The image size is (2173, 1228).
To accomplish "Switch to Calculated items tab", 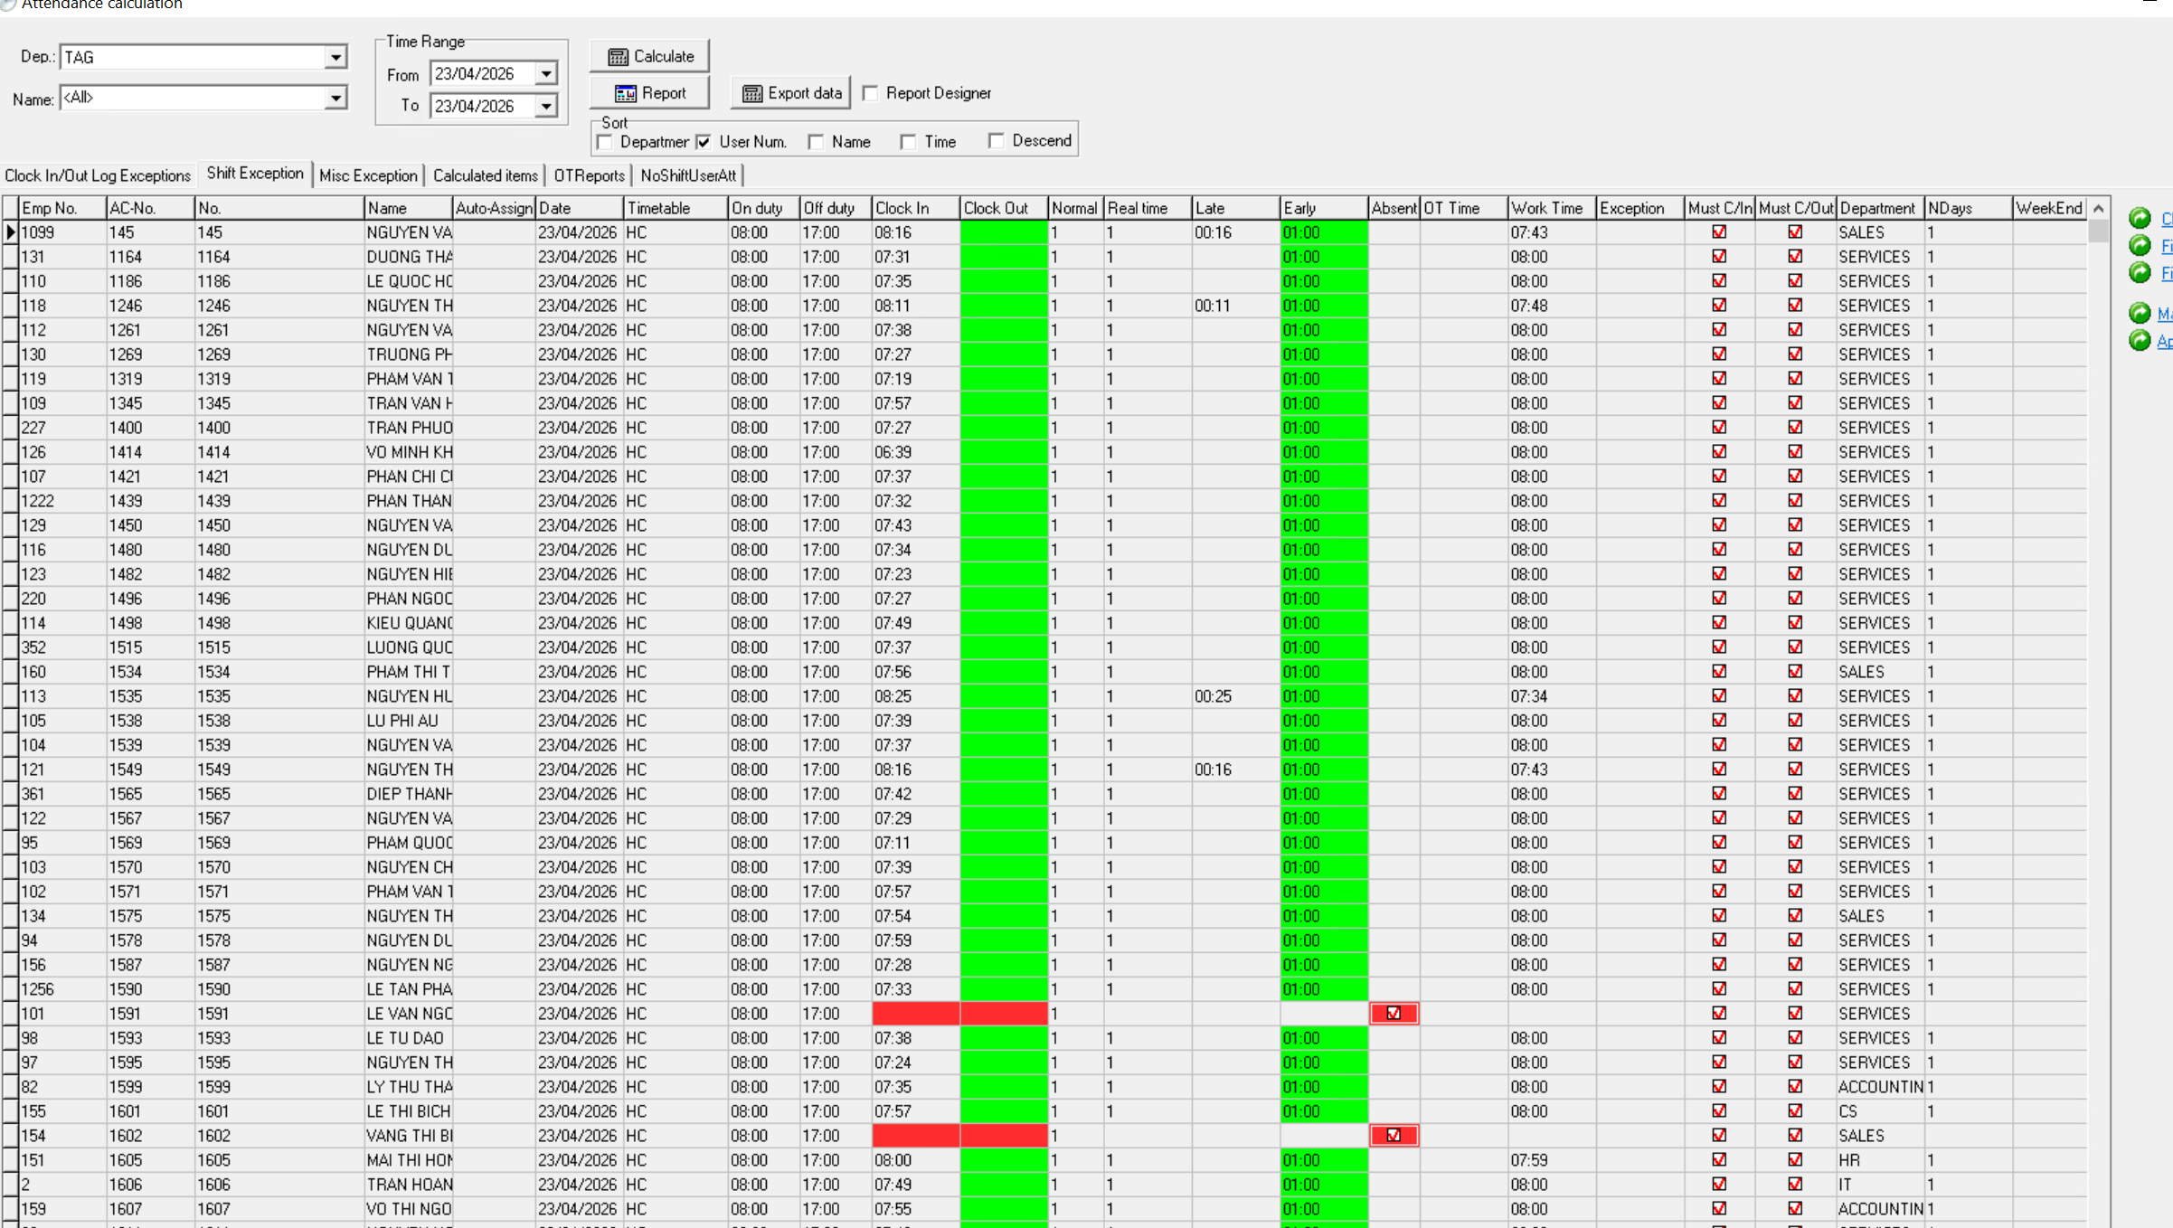I will point(486,175).
